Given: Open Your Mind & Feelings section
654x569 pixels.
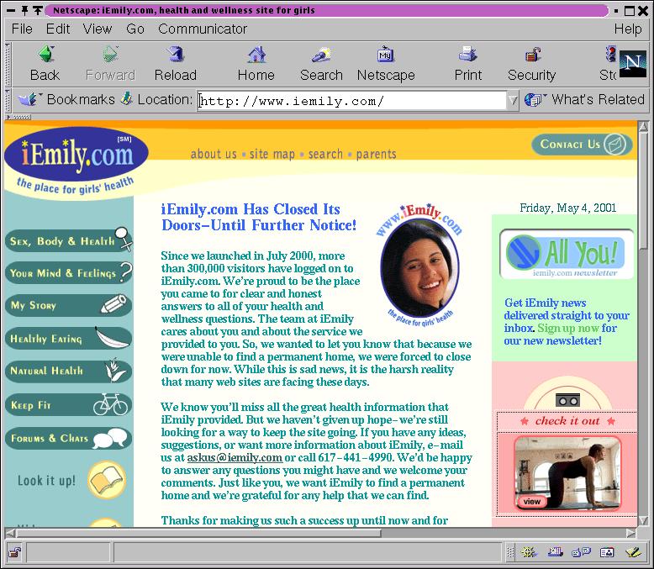Looking at the screenshot, I should point(69,272).
